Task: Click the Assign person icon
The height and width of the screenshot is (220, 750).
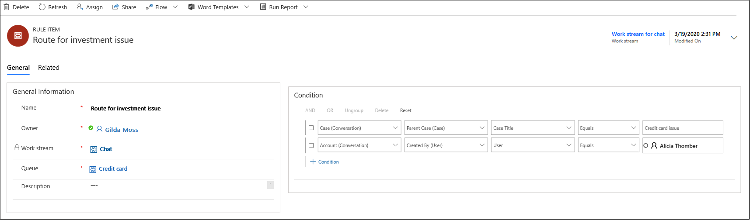Action: [x=80, y=7]
